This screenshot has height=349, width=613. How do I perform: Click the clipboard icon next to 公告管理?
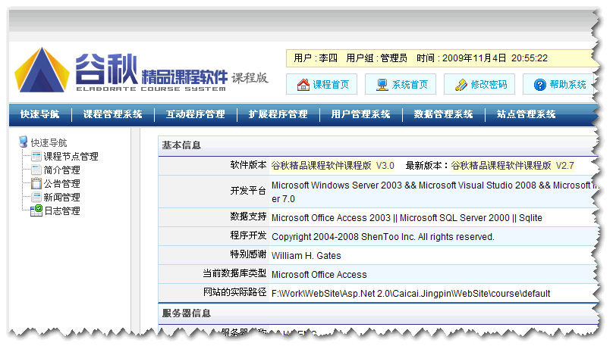[x=36, y=183]
